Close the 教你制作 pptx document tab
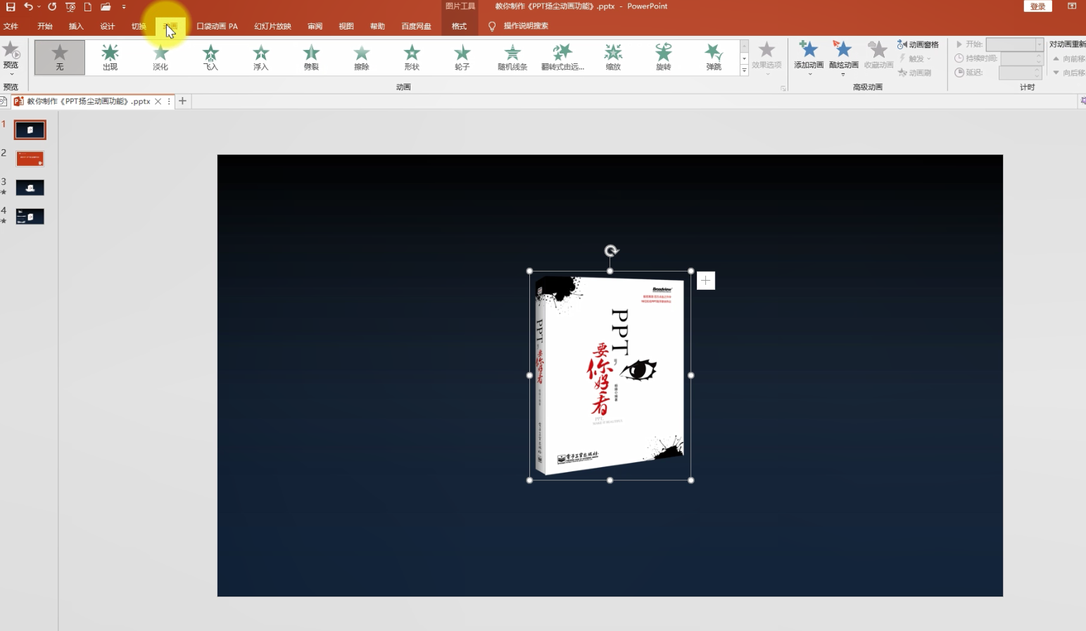1086x631 pixels. coord(158,101)
